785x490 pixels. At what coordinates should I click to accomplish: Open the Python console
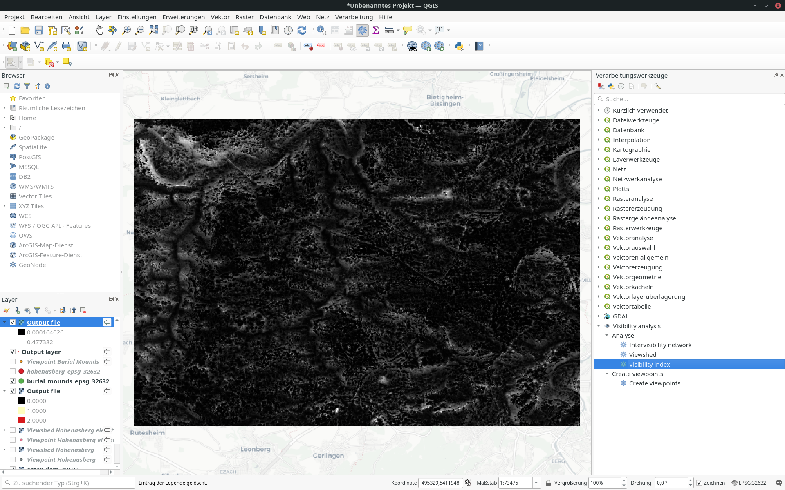(459, 47)
